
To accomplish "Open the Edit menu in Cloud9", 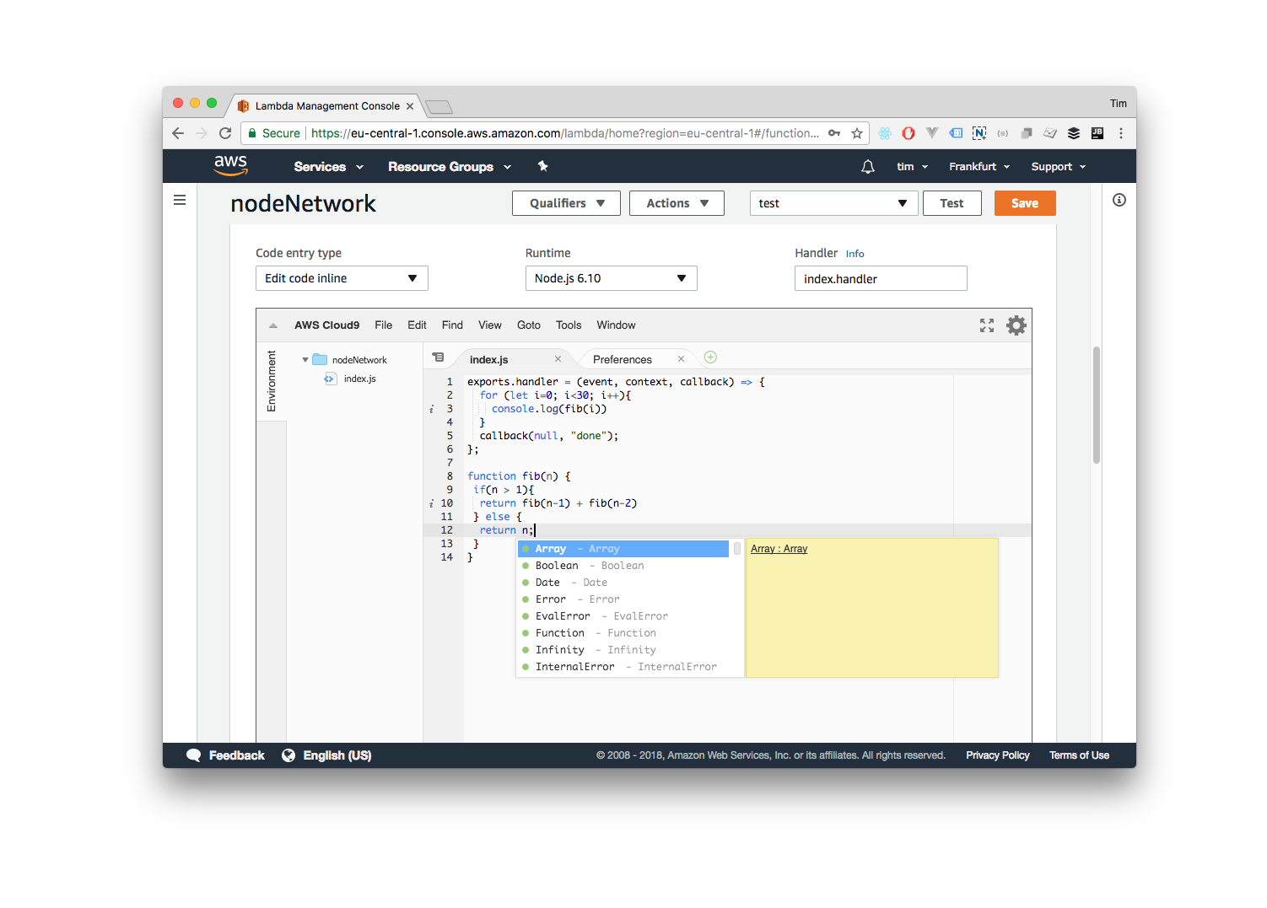I will pos(417,325).
